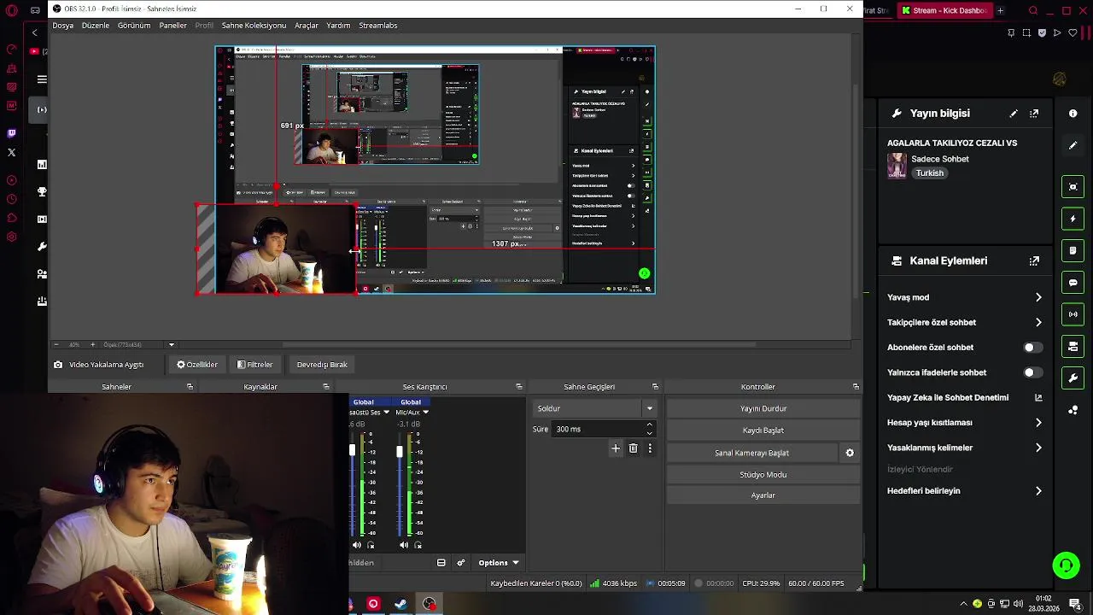
Task: Open the Görünüm menu
Action: tap(134, 26)
